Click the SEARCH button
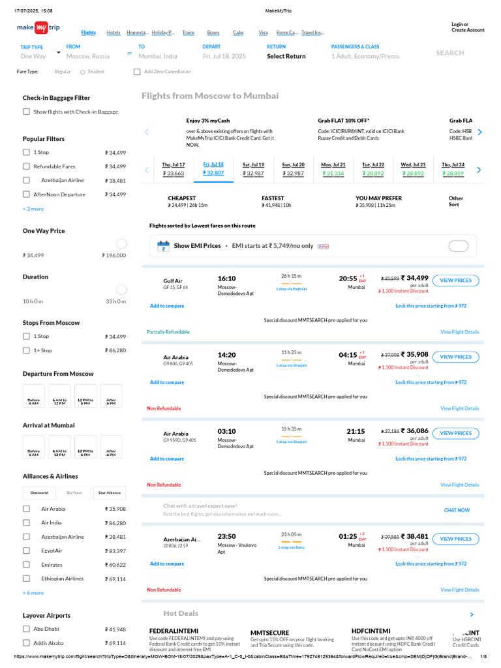This screenshot has height=668, width=501. pyautogui.click(x=450, y=53)
